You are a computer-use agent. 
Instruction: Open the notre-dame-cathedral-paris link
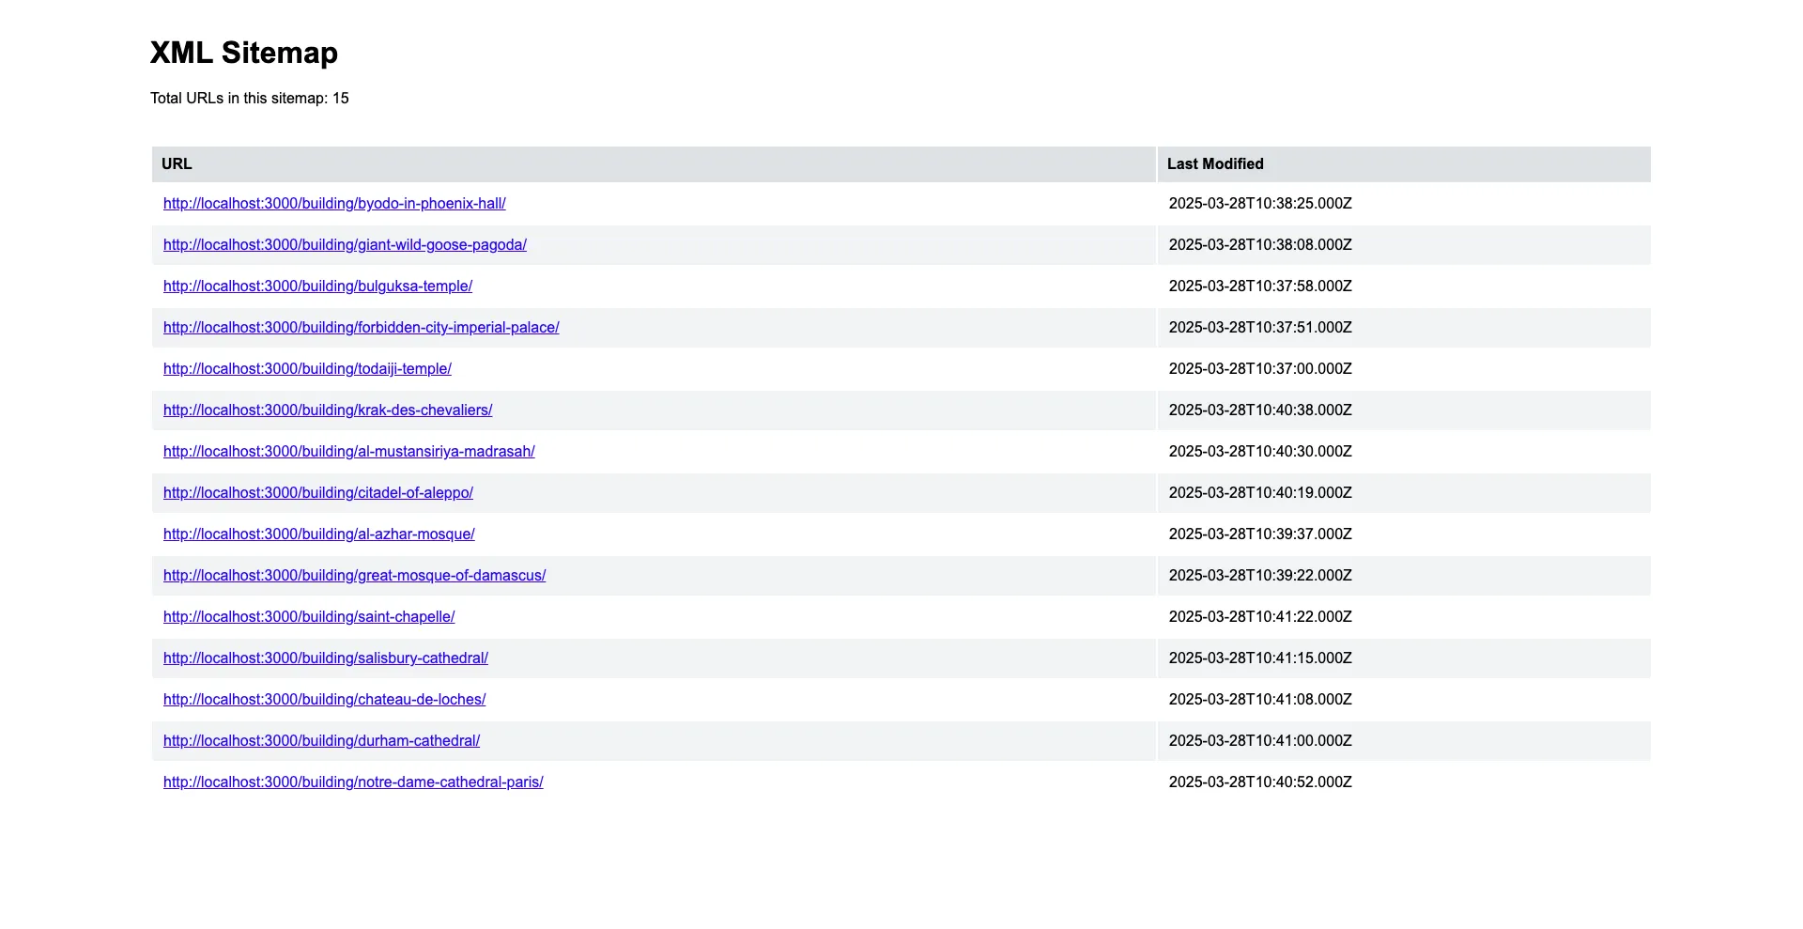(353, 782)
